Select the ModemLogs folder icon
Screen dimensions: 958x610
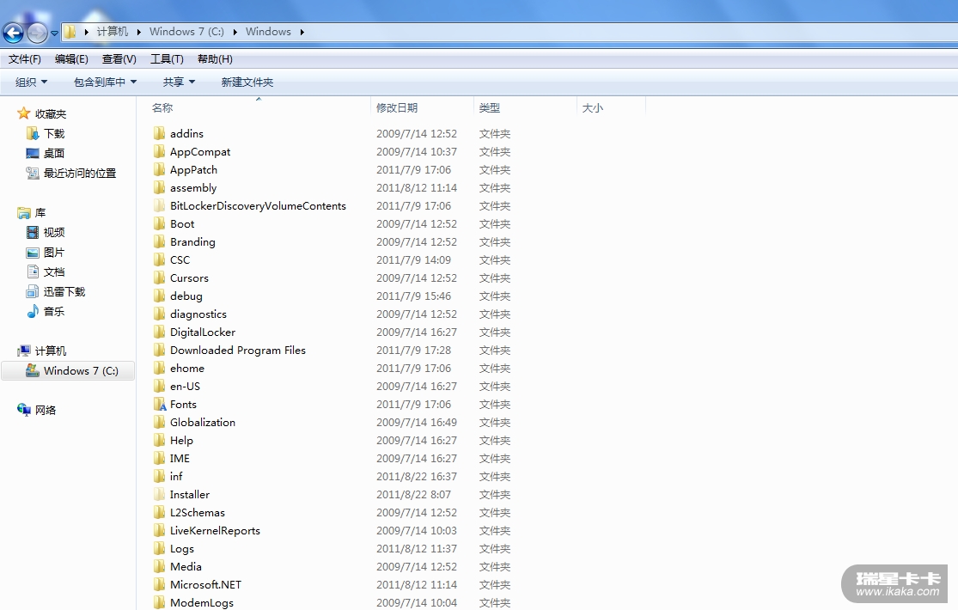[159, 602]
